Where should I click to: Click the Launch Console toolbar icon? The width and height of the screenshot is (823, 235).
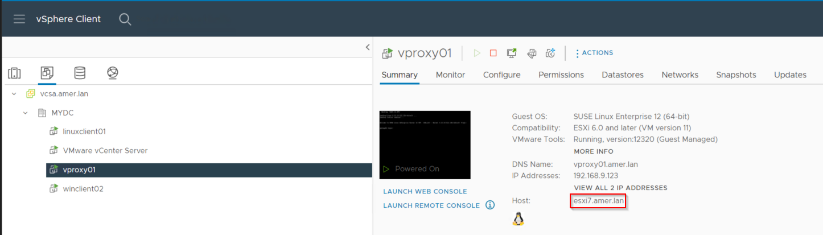(512, 53)
